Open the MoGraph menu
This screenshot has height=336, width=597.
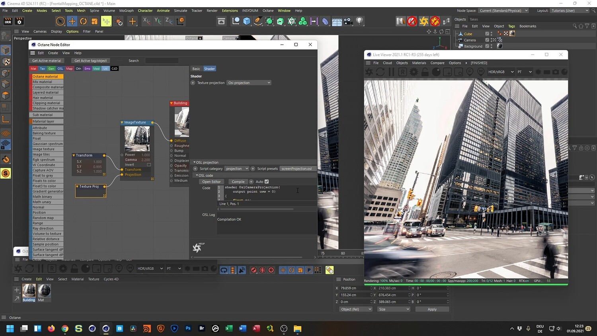coord(127,11)
